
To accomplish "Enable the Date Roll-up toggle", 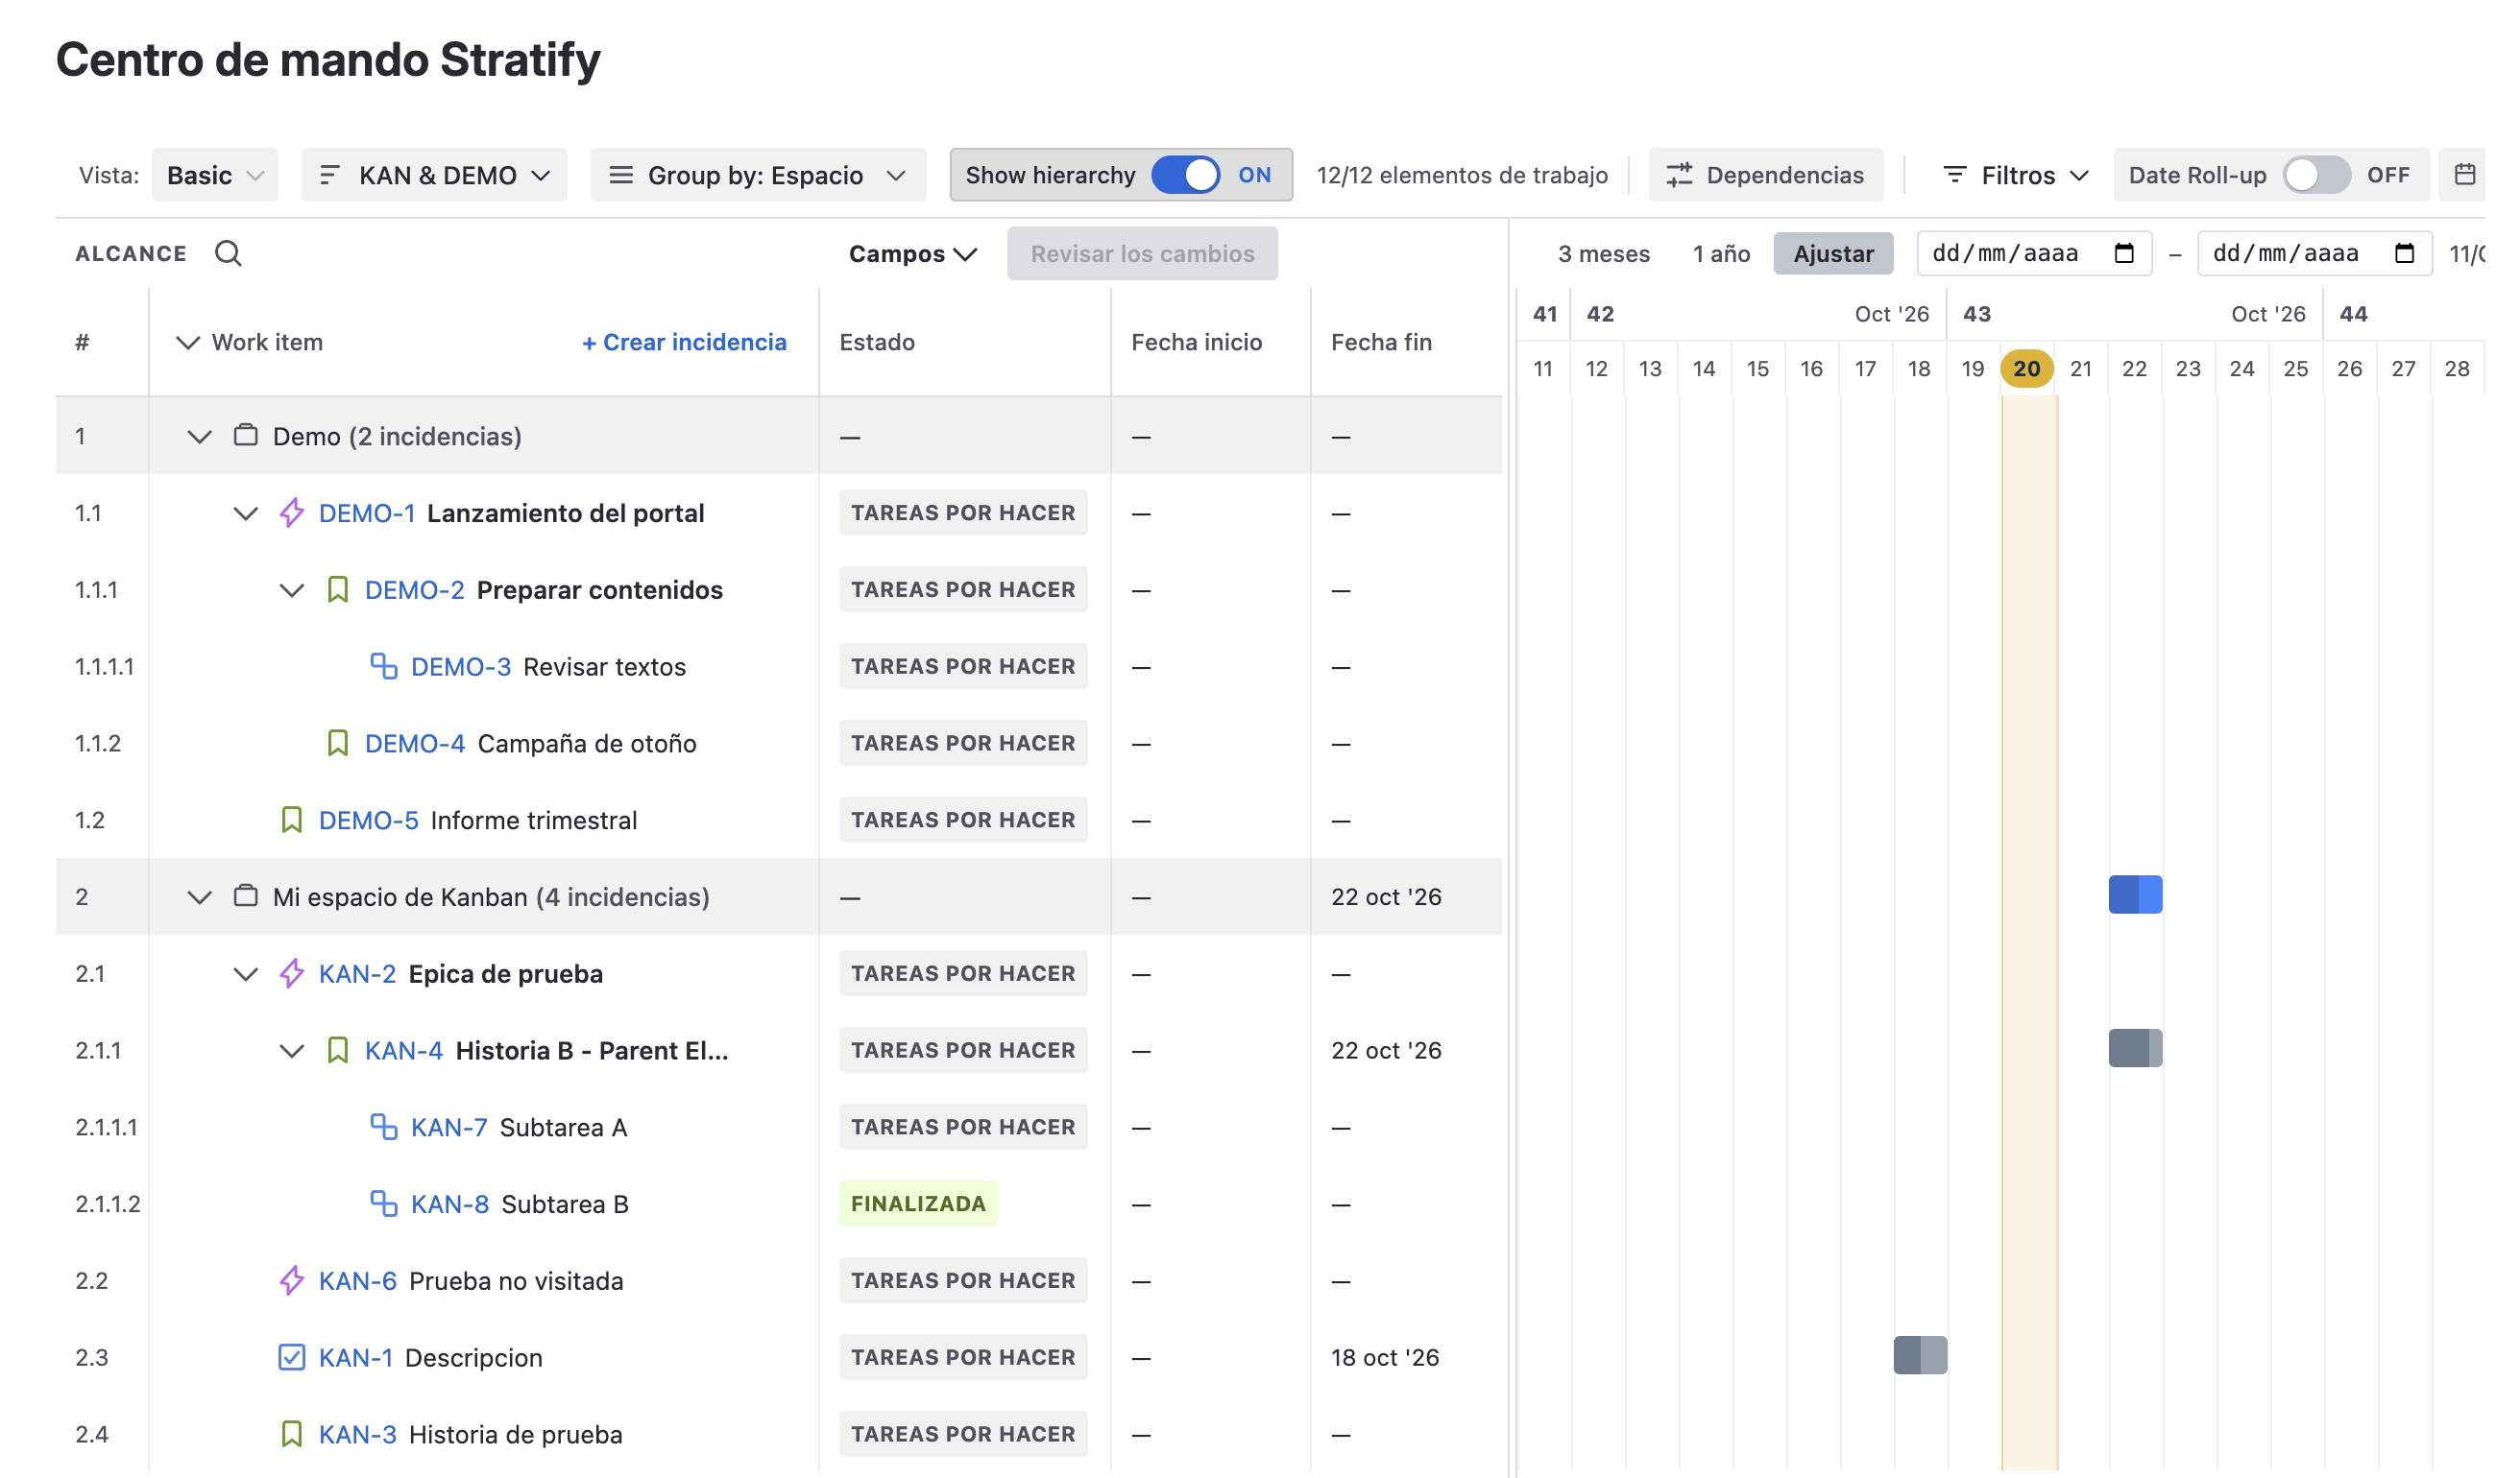I will coord(2316,175).
